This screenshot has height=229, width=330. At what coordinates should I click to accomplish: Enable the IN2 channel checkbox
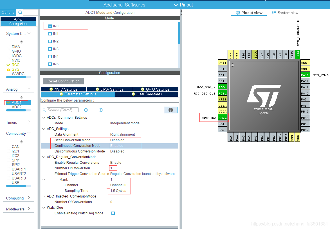[50, 41]
